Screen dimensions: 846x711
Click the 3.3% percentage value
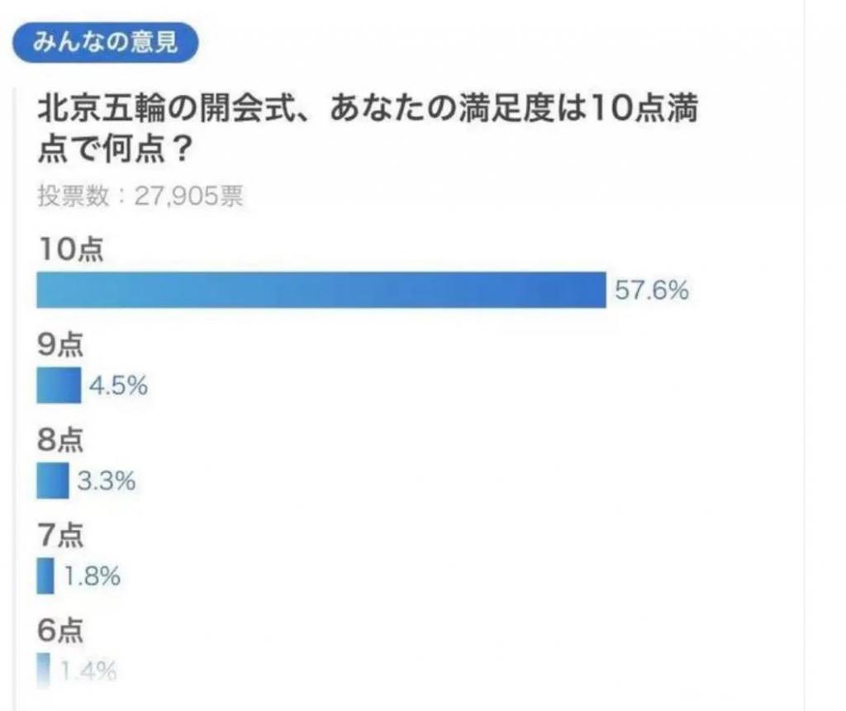click(107, 481)
